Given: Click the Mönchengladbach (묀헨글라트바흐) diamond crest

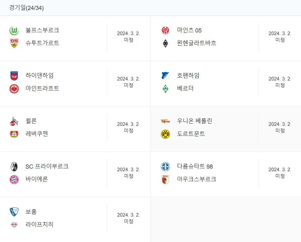Looking at the screenshot, I should [x=165, y=43].
